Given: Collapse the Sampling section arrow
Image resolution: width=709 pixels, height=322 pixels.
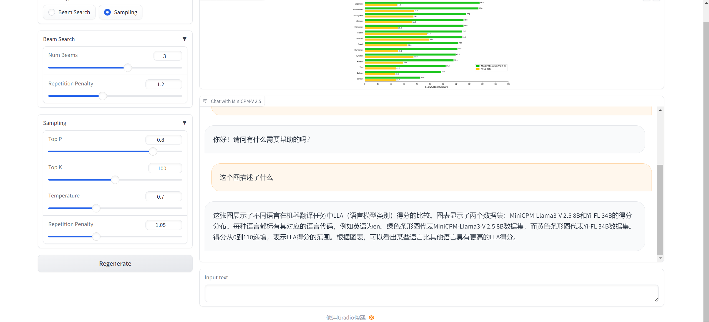Looking at the screenshot, I should [x=184, y=123].
